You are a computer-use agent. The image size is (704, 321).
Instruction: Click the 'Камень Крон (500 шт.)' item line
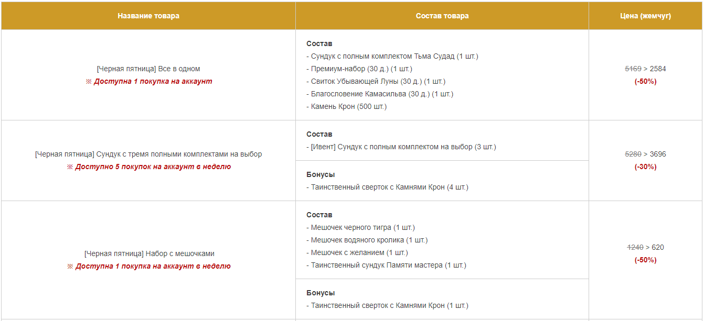pos(346,106)
